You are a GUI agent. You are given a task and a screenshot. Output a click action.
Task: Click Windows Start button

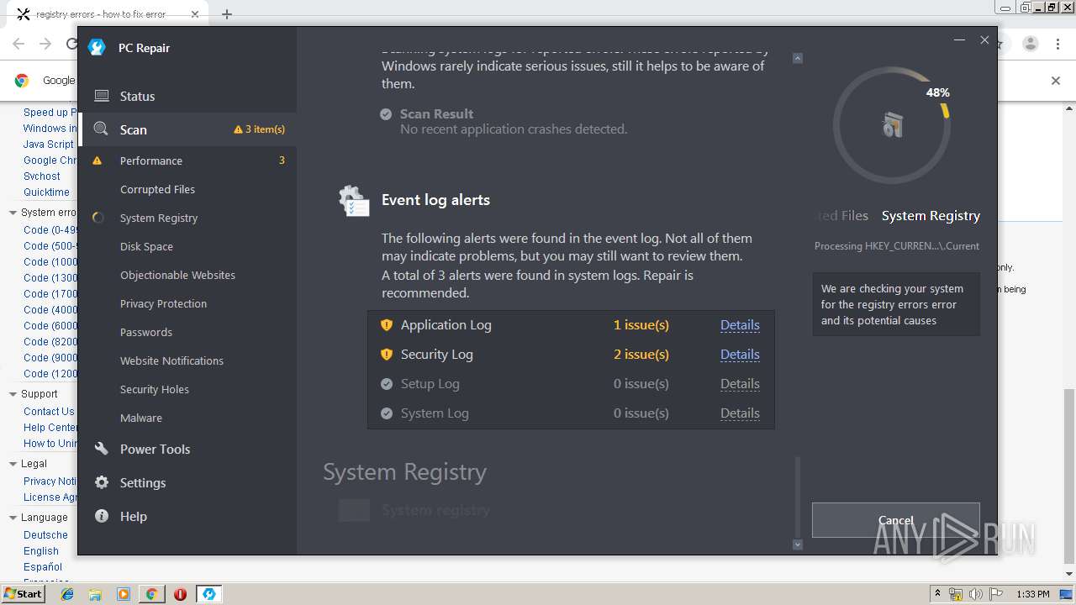(24, 593)
